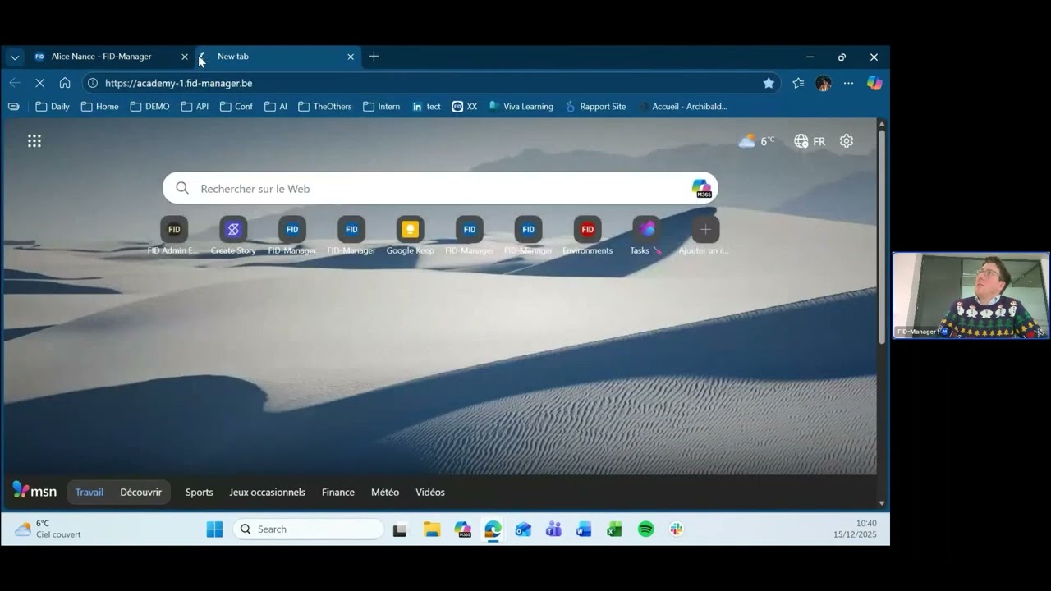Viewport: 1051px width, 591px height.
Task: Open the taskbar Ciel couvert weather widget
Action: tap(48, 529)
